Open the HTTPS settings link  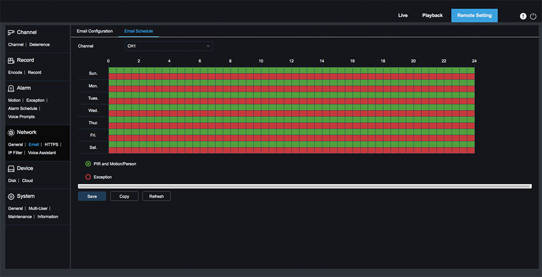pyautogui.click(x=51, y=144)
